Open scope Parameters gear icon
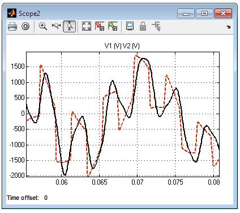 coord(25,26)
